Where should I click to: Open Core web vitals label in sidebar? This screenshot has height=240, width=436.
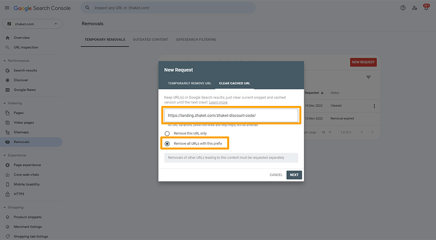[x=27, y=175]
